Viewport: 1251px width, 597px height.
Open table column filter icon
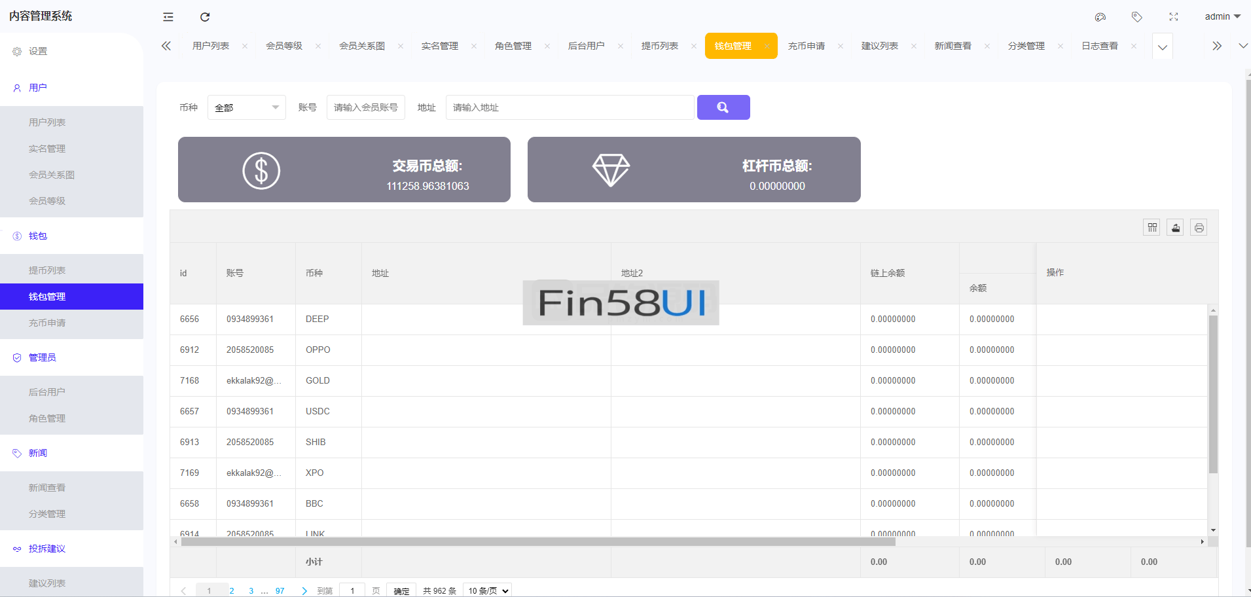(x=1152, y=227)
